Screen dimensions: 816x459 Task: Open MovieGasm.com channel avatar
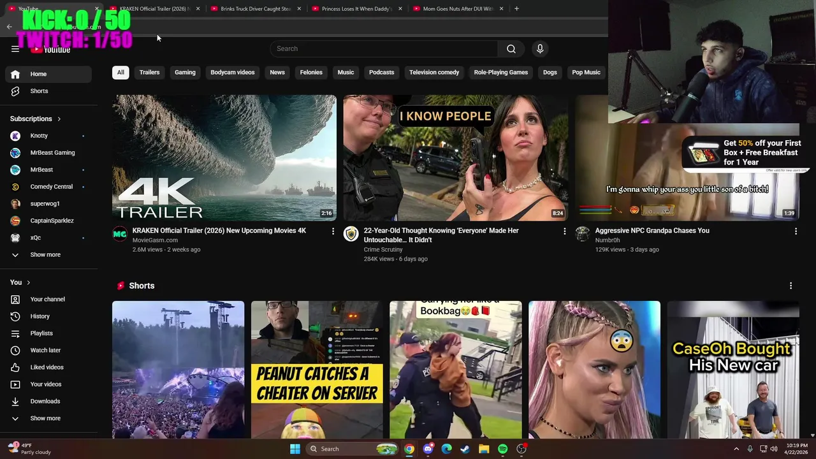[x=119, y=234]
